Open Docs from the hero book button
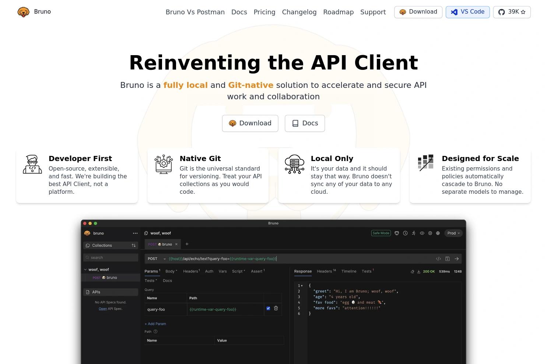The width and height of the screenshot is (547, 364). pyautogui.click(x=305, y=123)
